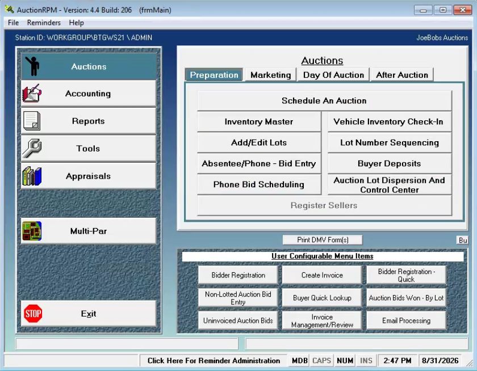477x371 pixels.
Task: Click the ledger and pen icon beside Accounting
Action: tap(32, 93)
